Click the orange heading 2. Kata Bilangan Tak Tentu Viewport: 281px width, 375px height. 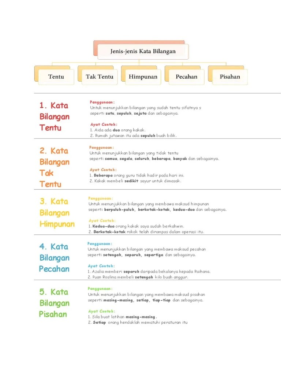[x=54, y=167]
